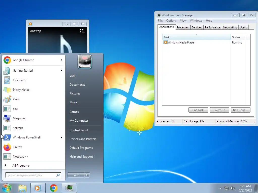Screen dimensions: 258x193
Task: Click the End Task button
Action: coord(198,110)
